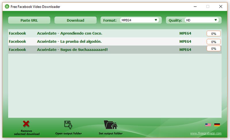The height and width of the screenshot is (140, 230).
Task: Switch language with the German flag
Action: pos(217,125)
